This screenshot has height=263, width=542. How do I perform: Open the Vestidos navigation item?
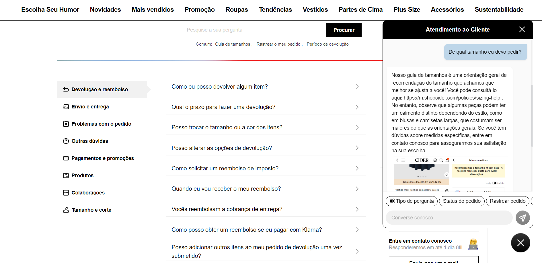315,9
